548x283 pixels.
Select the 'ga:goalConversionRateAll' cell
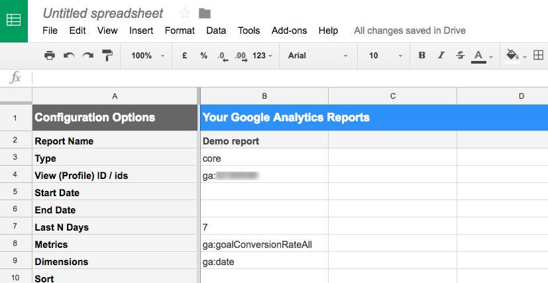pos(264,243)
